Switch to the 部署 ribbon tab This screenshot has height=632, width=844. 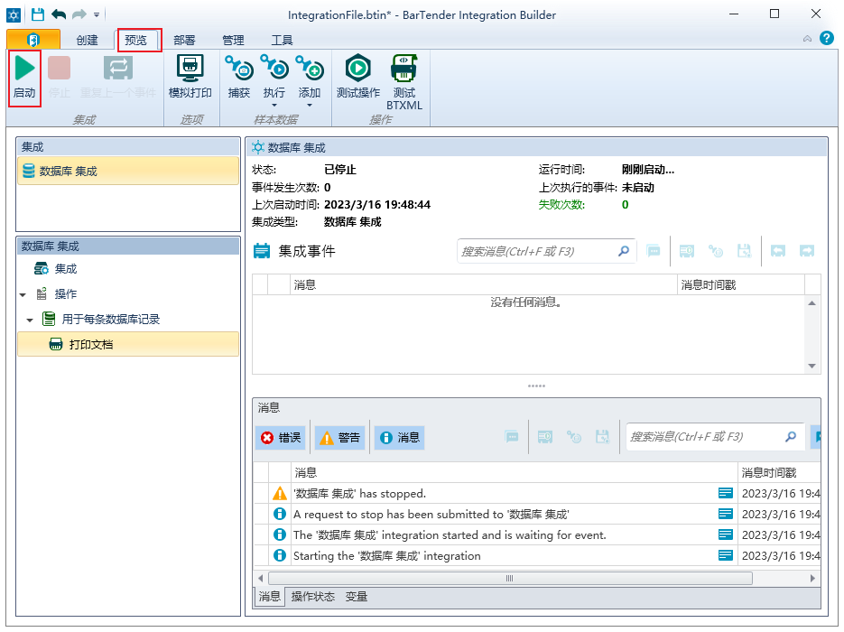[183, 39]
